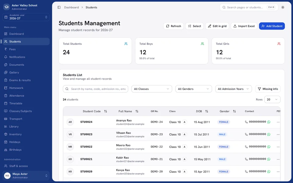Image resolution: width=293 pixels, height=183 pixels.
Task: Open Birthdays in the sidebar
Action: tap(26, 150)
